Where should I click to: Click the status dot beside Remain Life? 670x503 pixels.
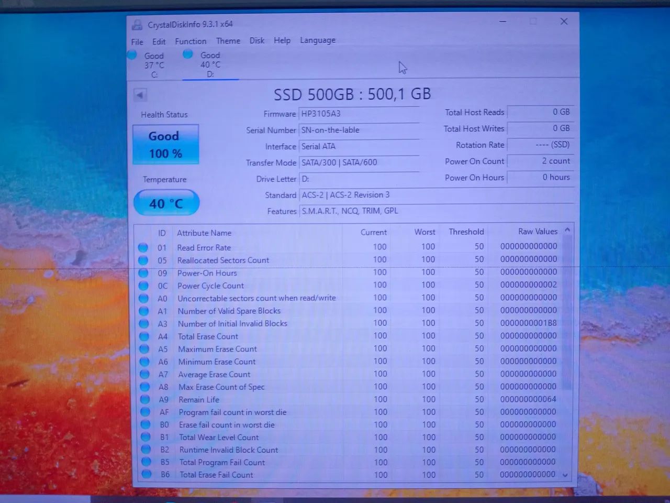click(x=144, y=399)
